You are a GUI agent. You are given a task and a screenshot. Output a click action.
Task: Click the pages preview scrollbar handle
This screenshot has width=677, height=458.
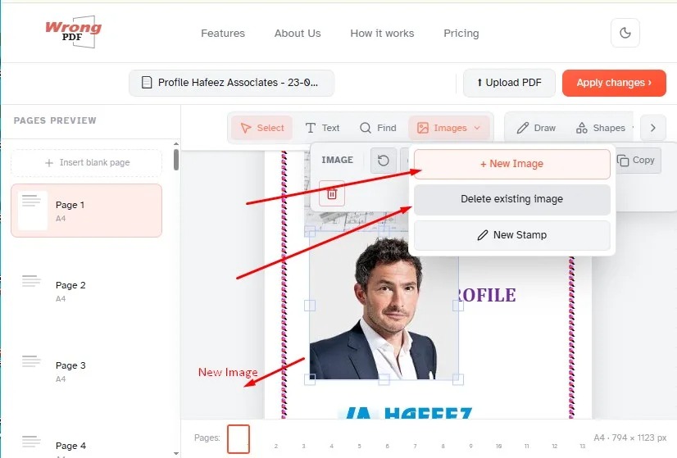click(176, 160)
